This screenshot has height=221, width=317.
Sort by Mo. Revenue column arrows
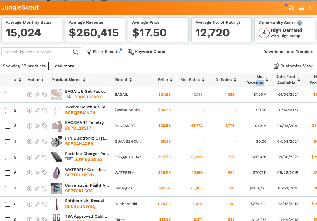coord(267,80)
